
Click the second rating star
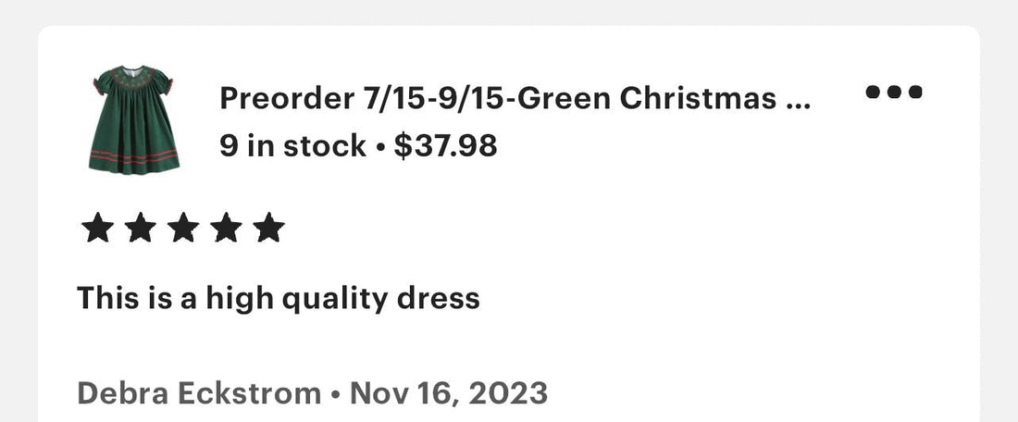point(141,228)
